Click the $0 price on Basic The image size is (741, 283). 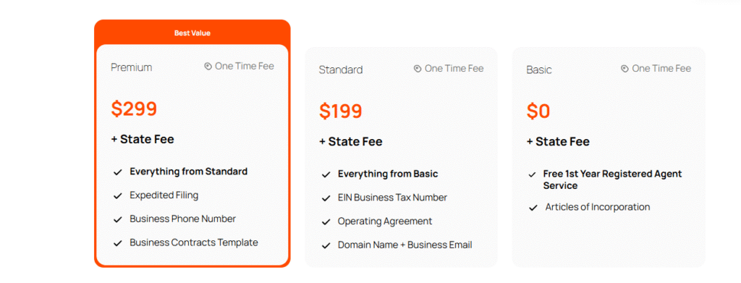538,111
